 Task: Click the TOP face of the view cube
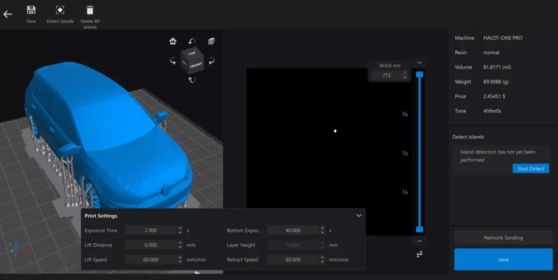pos(192,53)
